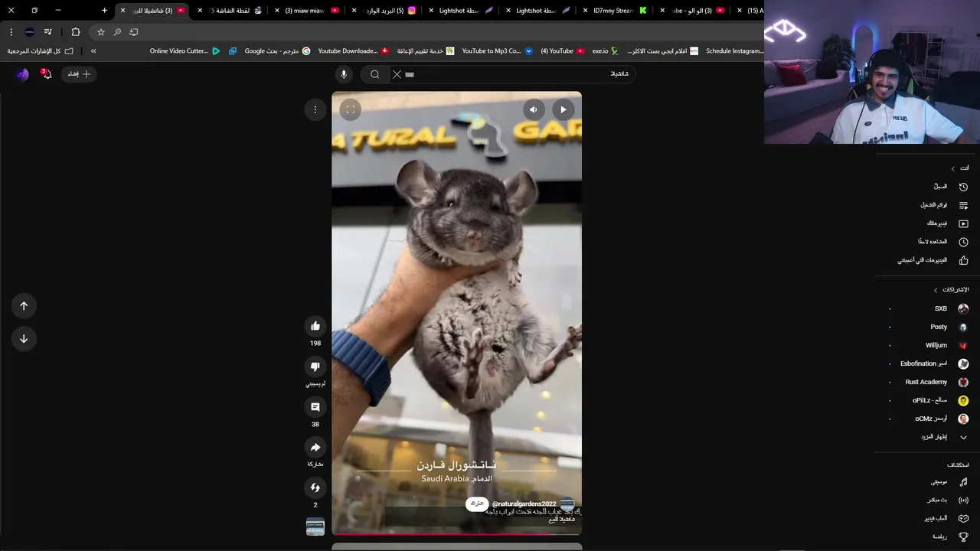Open a new browser tab
Screen dimensions: 980x551
click(105, 11)
